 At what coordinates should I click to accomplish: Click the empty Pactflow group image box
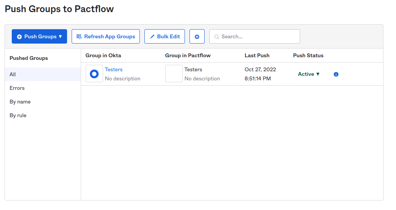[x=174, y=74]
